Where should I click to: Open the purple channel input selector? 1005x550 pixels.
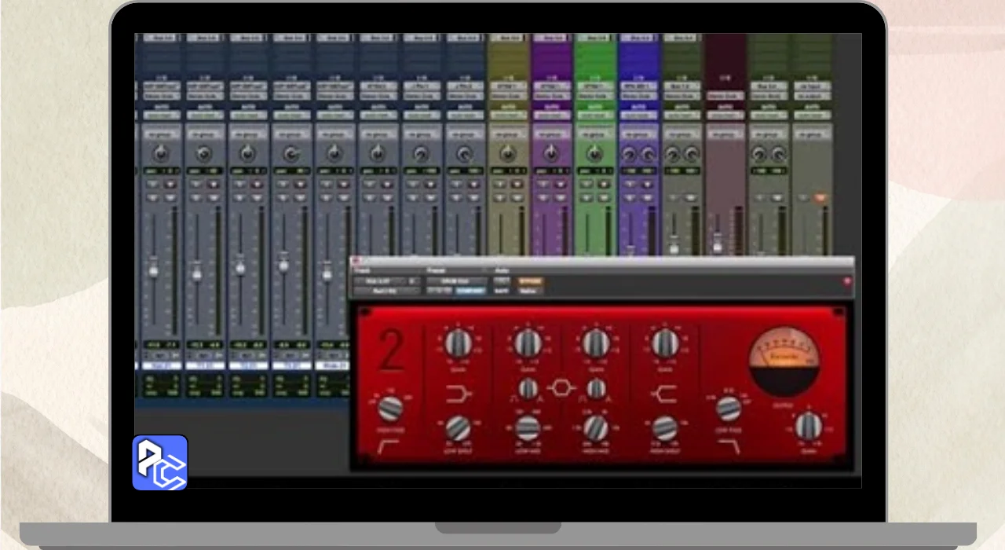pyautogui.click(x=553, y=86)
